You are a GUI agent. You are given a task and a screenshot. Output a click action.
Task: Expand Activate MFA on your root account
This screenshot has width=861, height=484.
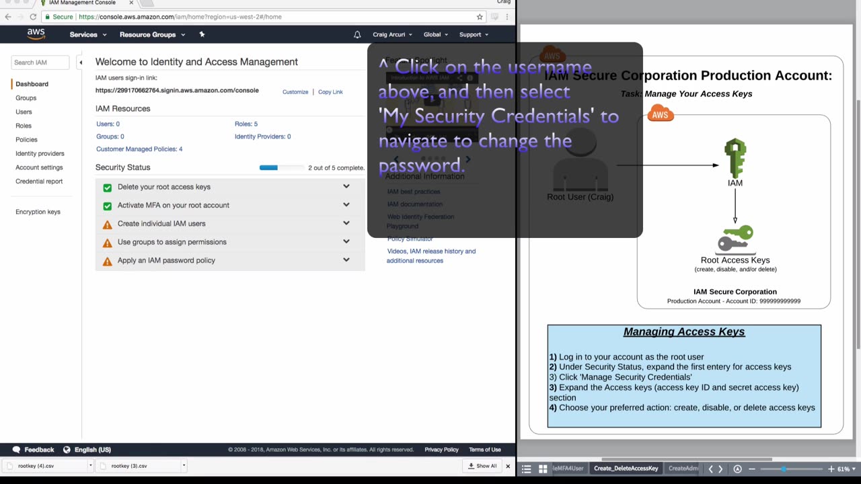pyautogui.click(x=346, y=205)
